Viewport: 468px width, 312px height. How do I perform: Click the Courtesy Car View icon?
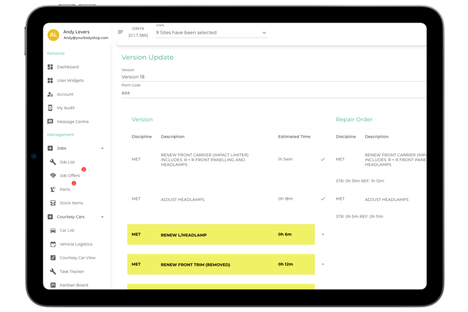coord(53,258)
